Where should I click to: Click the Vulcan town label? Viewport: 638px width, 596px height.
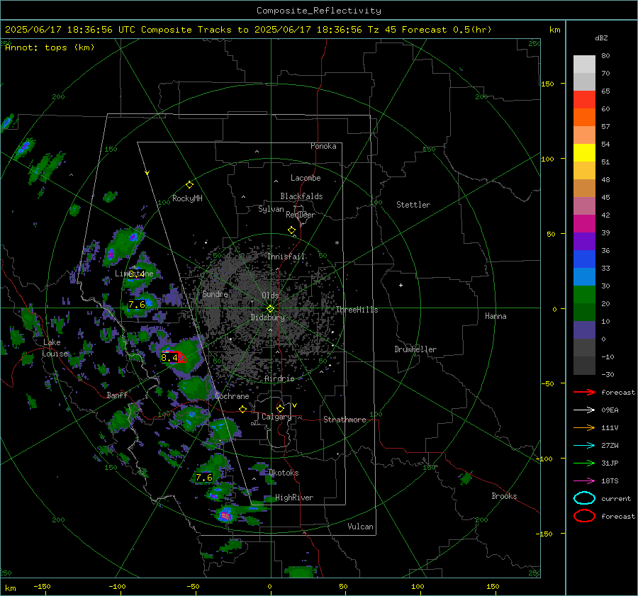(360, 527)
